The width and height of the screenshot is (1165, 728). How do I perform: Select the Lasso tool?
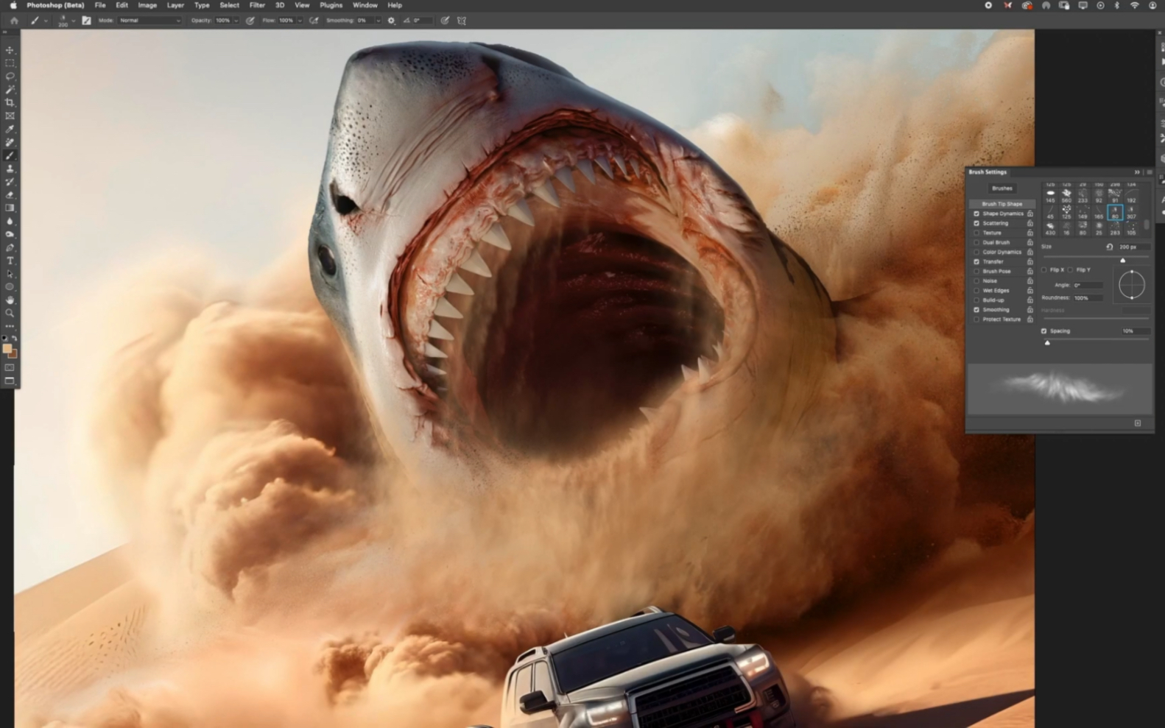pyautogui.click(x=10, y=77)
